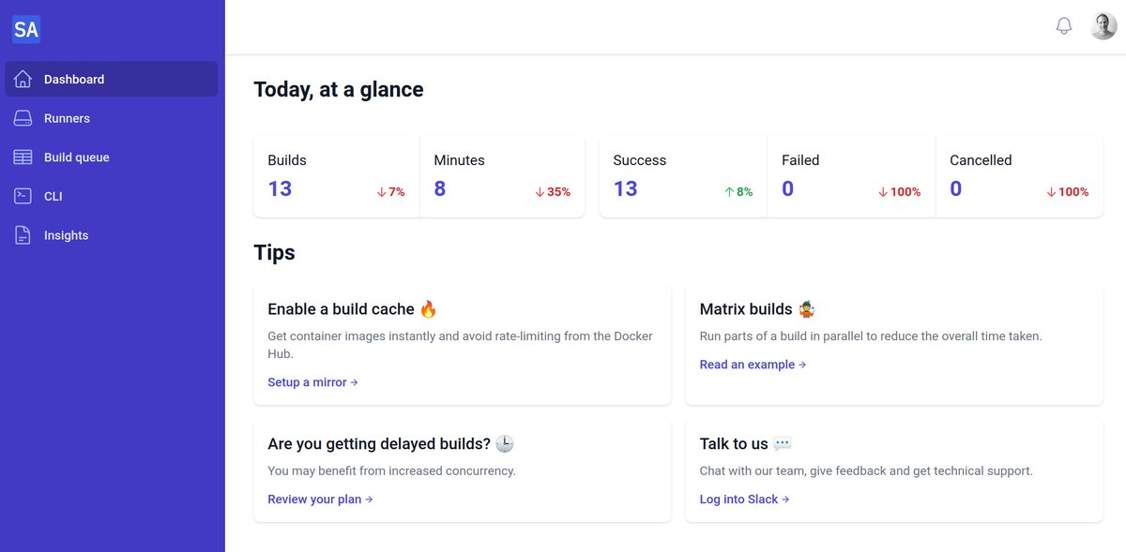Select Runners from the navigation menu

[x=67, y=118]
